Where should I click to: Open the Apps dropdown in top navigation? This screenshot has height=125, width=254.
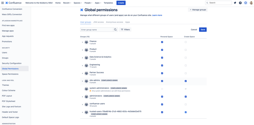point(98,3)
